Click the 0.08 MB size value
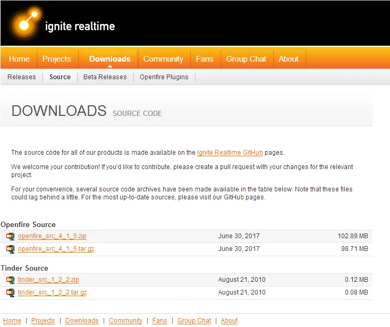 point(357,292)
